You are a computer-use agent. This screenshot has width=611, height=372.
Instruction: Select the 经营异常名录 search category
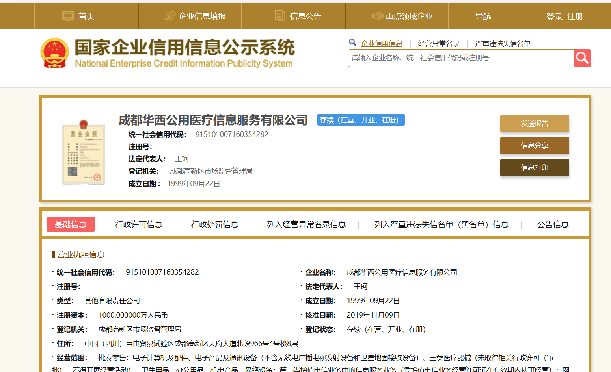click(439, 43)
